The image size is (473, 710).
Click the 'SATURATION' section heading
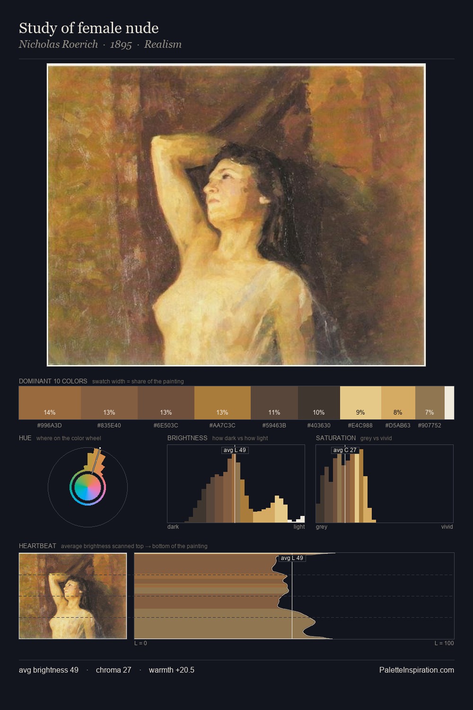pyautogui.click(x=336, y=438)
